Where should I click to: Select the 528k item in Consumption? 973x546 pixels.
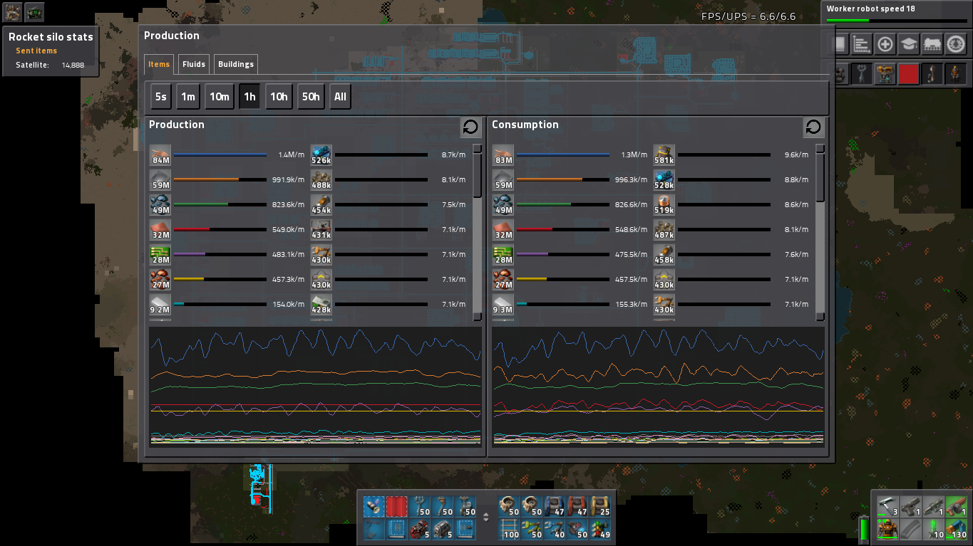coord(664,180)
